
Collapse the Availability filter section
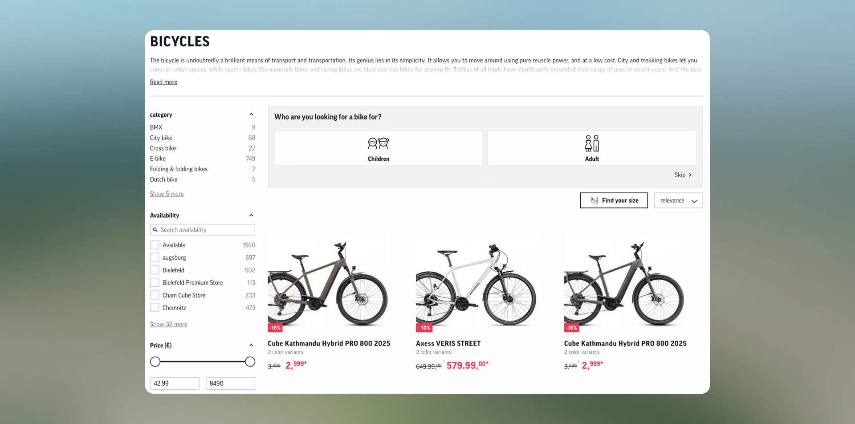pos(251,215)
